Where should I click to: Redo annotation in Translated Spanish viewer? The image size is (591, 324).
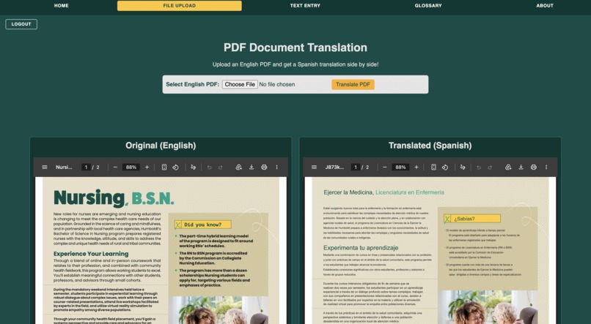tap(490, 167)
